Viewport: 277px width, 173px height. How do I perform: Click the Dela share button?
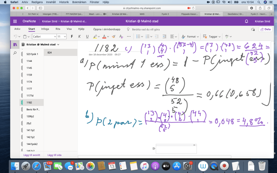[x=265, y=29]
